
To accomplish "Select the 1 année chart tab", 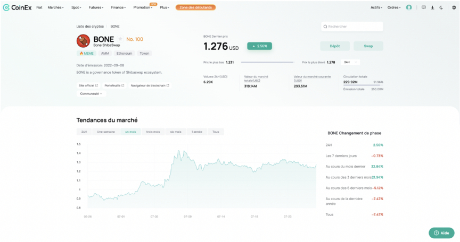I will (197, 132).
